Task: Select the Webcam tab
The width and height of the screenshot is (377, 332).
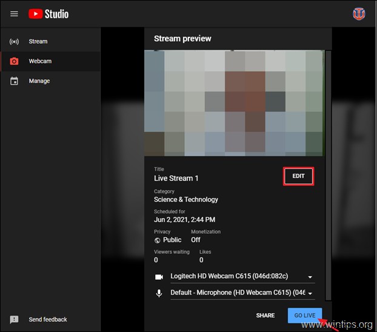Action: coord(50,61)
